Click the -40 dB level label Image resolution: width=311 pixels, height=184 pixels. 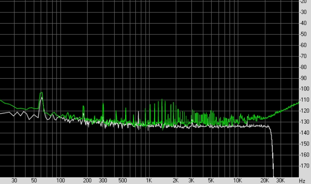click(303, 23)
